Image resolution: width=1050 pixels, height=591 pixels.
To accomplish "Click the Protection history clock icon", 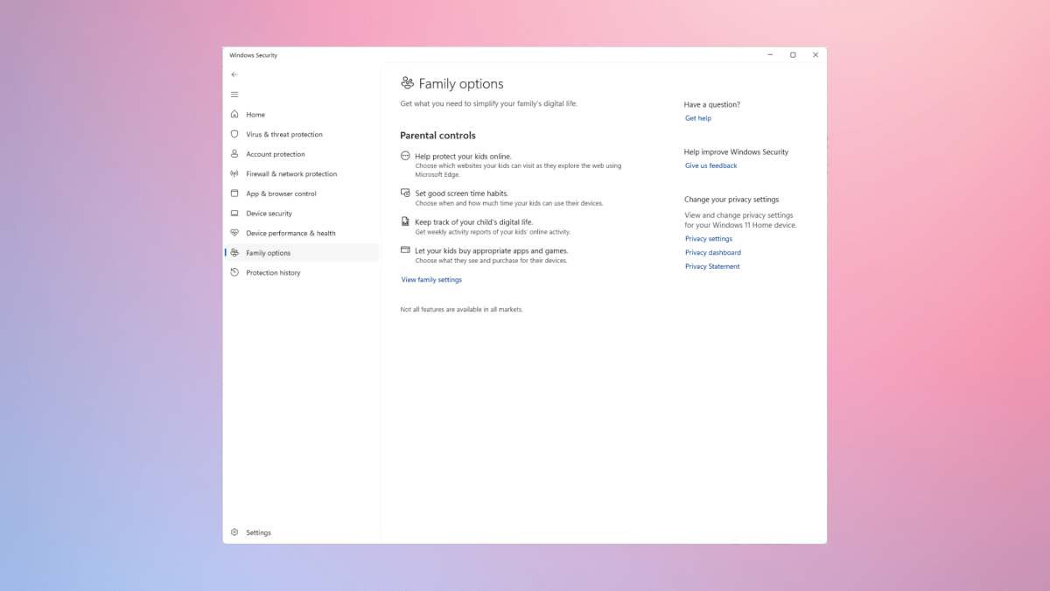I will point(234,272).
